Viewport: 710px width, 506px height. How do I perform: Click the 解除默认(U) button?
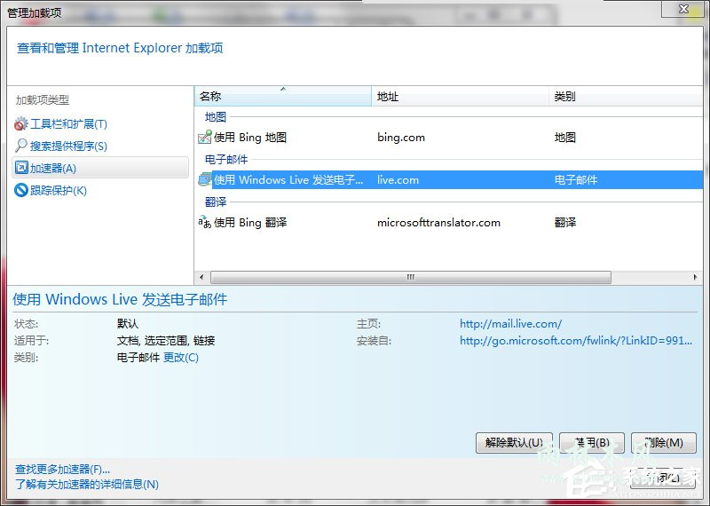pyautogui.click(x=515, y=443)
